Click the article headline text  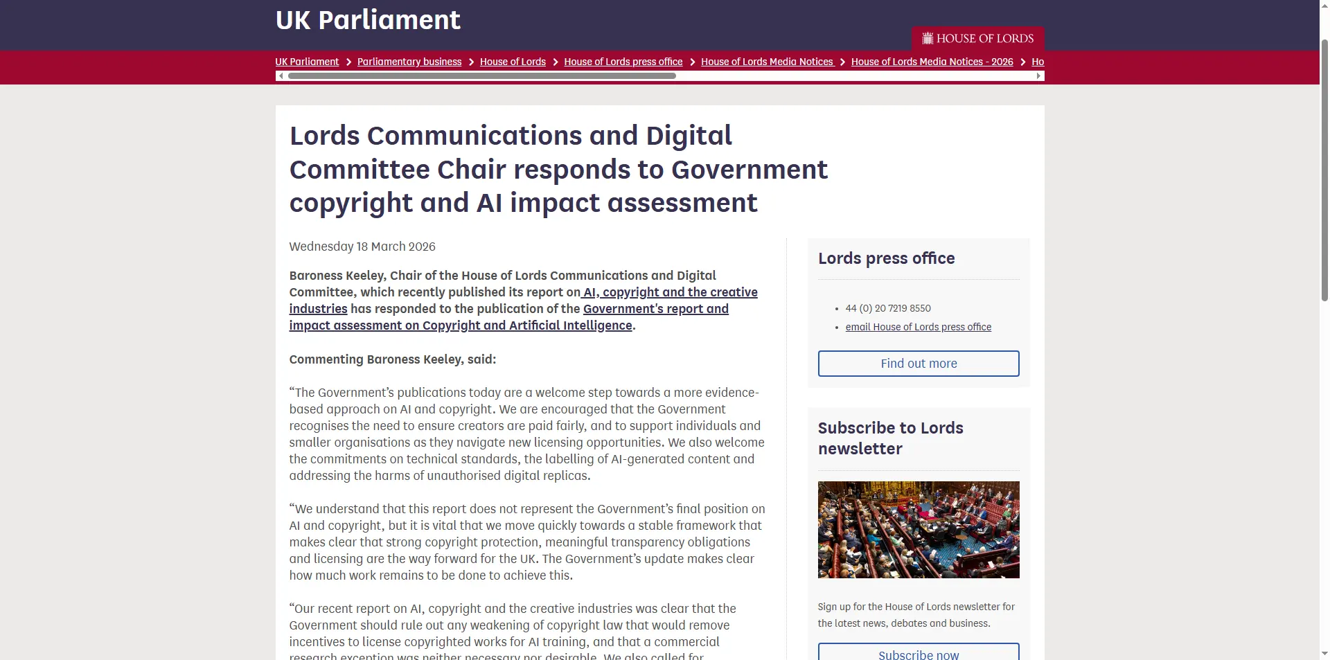click(x=558, y=170)
